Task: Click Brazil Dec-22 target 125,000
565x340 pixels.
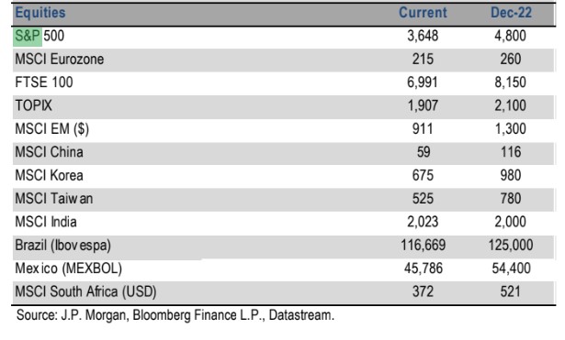Action: click(511, 246)
